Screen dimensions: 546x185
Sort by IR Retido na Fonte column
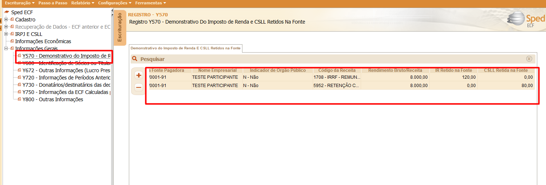454,70
